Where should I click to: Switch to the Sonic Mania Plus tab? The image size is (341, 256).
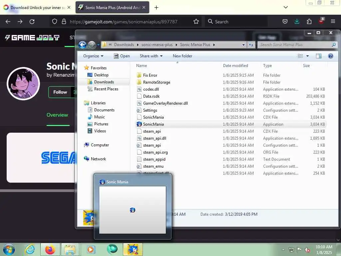point(112,8)
